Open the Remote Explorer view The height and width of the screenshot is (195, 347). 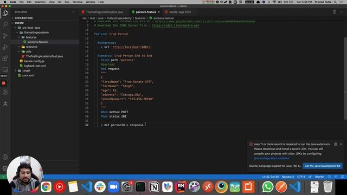click(5, 70)
